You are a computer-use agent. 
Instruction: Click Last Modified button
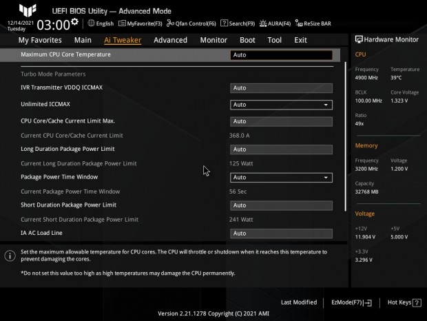point(299,302)
